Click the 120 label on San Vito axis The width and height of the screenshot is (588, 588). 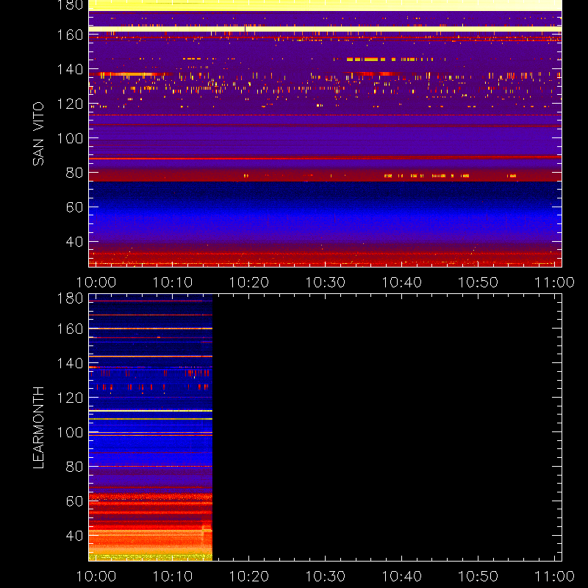click(x=70, y=104)
